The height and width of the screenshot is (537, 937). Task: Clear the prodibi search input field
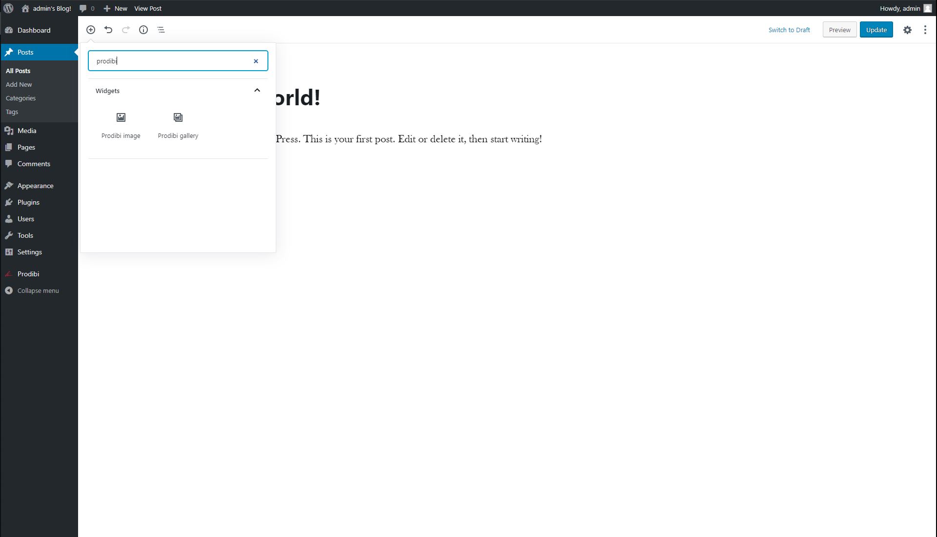256,60
